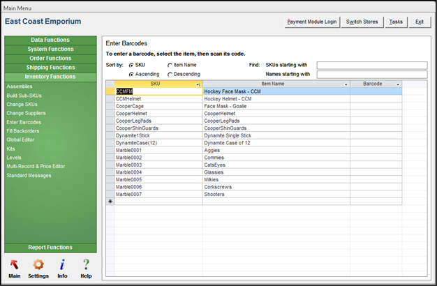The height and width of the screenshot is (286, 437).
Task: Select the CooperCage SKU cell
Action: (158, 106)
